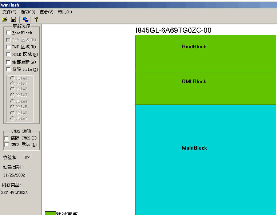The height and width of the screenshot is (215, 277).
Task: Open the 帮助 menu
Action: [65, 12]
